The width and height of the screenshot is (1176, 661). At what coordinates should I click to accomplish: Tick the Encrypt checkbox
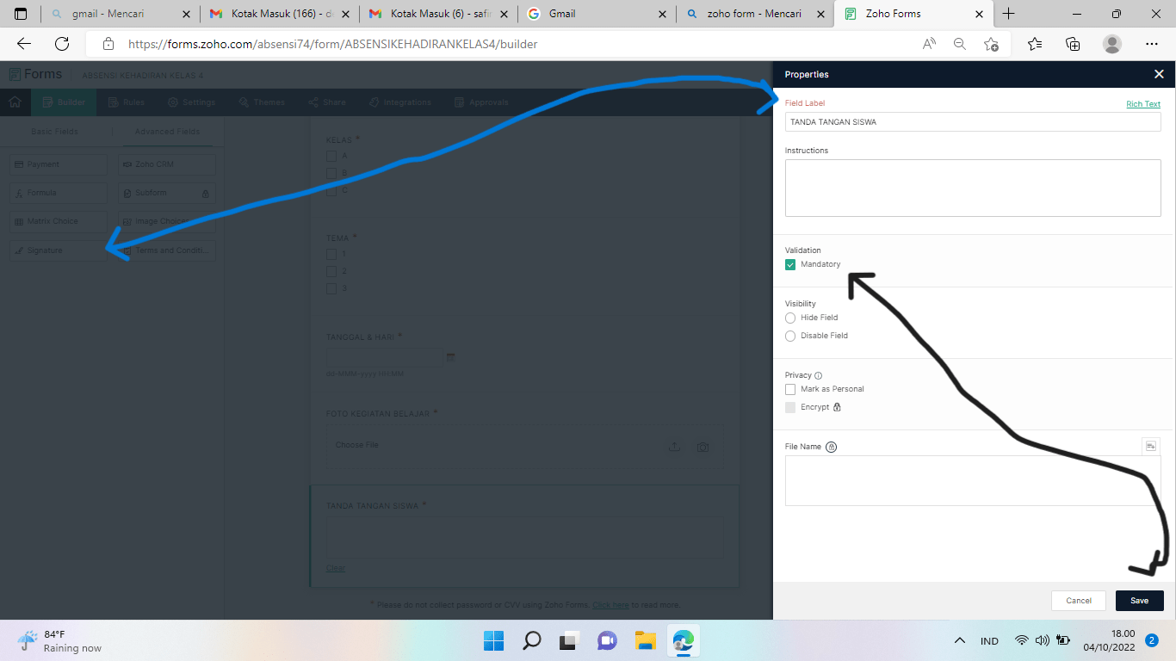(790, 408)
